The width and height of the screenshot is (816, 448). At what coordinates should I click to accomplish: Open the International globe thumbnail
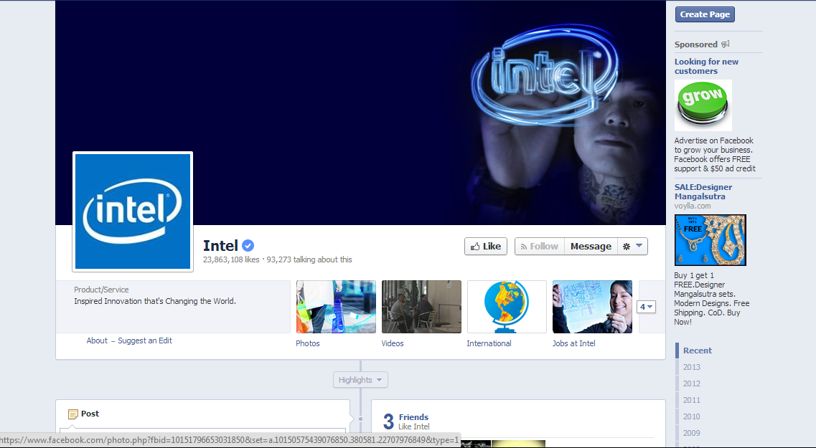coord(507,307)
